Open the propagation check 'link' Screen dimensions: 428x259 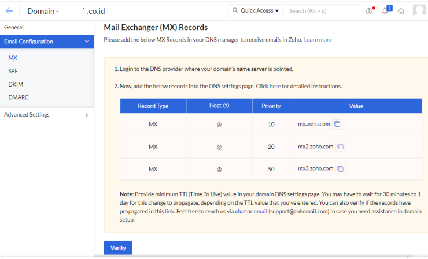pyautogui.click(x=169, y=211)
